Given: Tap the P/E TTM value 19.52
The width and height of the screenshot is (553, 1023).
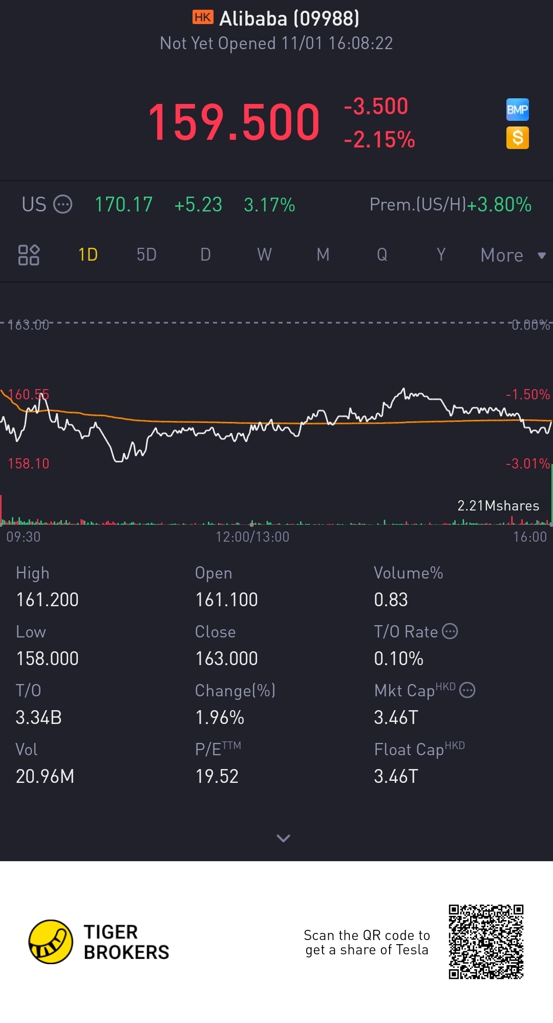Looking at the screenshot, I should click(x=217, y=776).
